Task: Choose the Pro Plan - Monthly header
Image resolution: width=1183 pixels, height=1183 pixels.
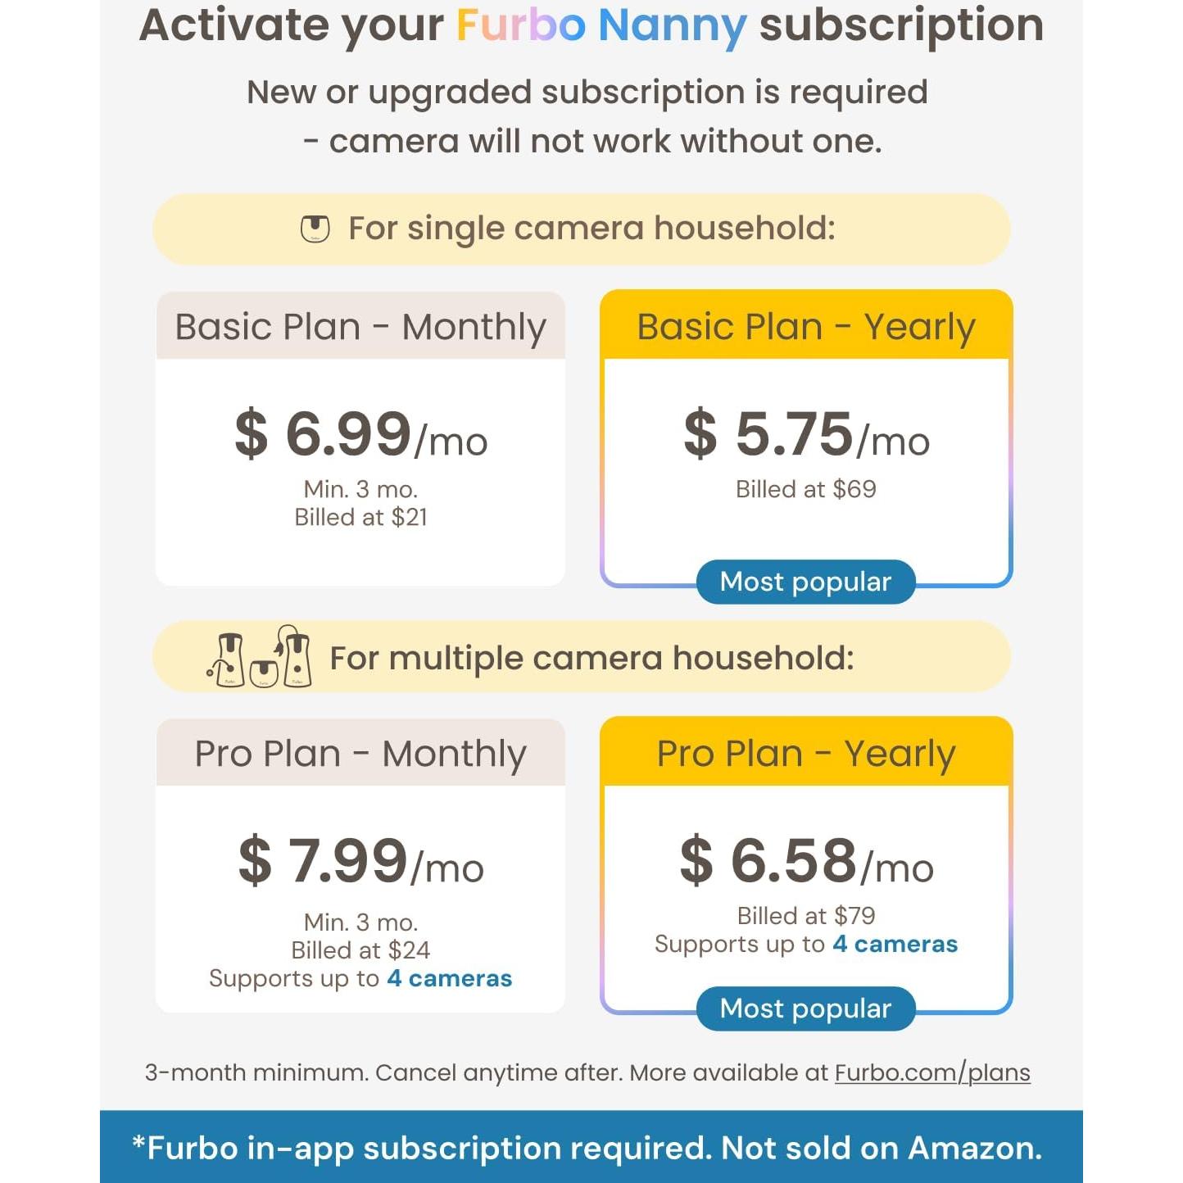Action: click(360, 754)
